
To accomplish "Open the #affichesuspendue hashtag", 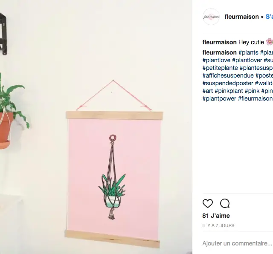I will tap(228, 75).
